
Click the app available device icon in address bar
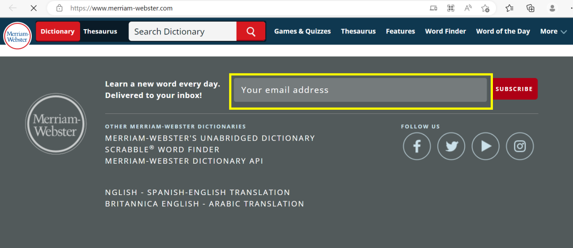coord(433,8)
